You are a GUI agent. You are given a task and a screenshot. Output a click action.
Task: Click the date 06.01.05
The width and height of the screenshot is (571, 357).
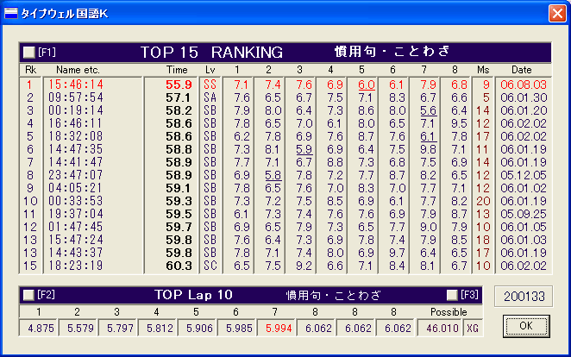pyautogui.click(x=524, y=227)
